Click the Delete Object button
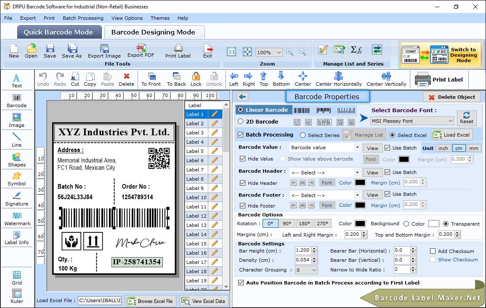Image resolution: width=486 pixels, height=308 pixels. (x=451, y=97)
